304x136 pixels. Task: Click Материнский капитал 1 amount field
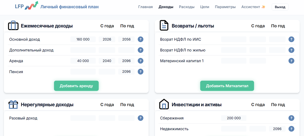pos(234,61)
